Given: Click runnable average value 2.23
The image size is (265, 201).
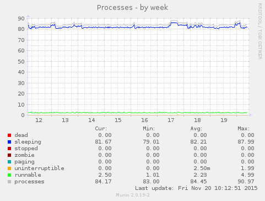Looking at the screenshot, I should 200,175.
